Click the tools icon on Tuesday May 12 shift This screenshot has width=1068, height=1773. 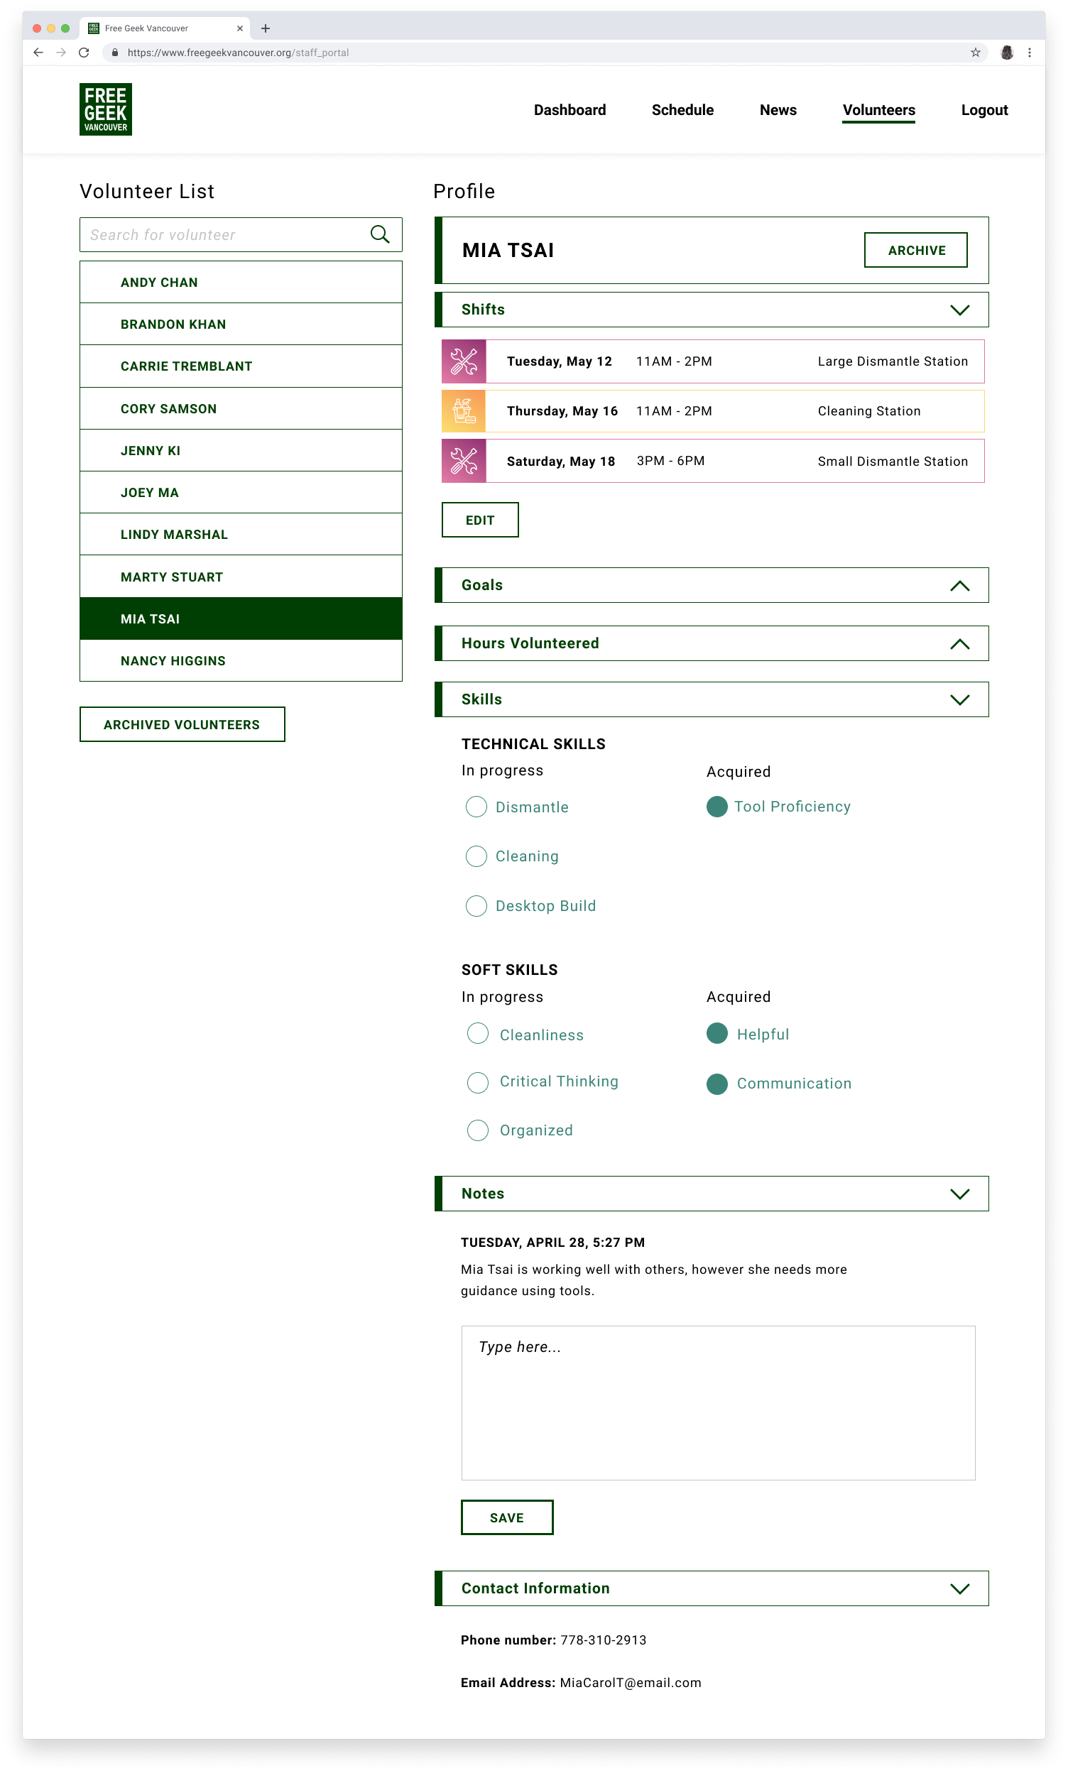[x=464, y=361]
